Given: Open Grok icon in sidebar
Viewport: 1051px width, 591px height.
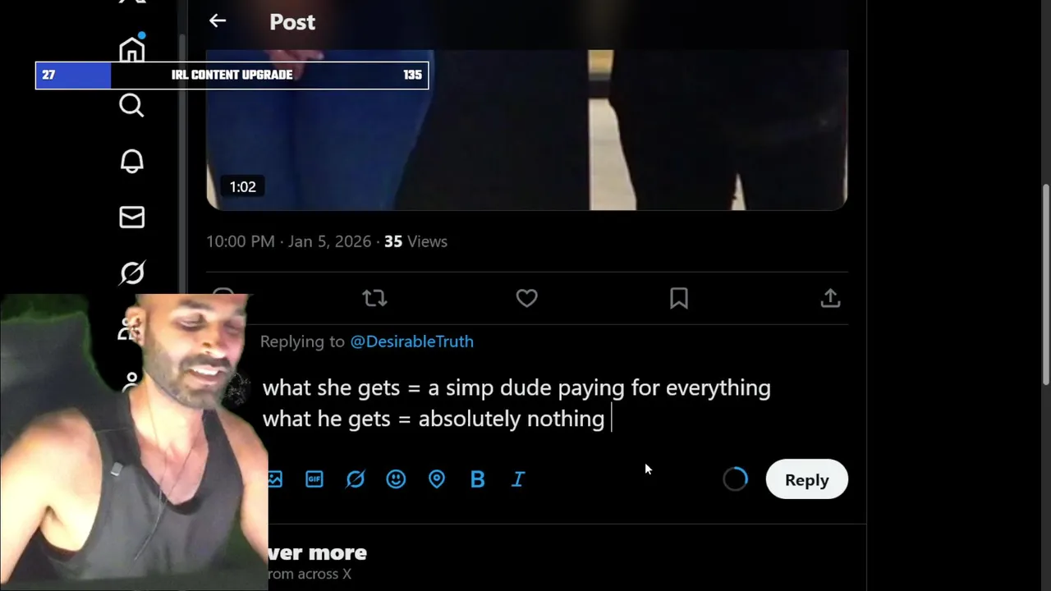Looking at the screenshot, I should [x=132, y=273].
